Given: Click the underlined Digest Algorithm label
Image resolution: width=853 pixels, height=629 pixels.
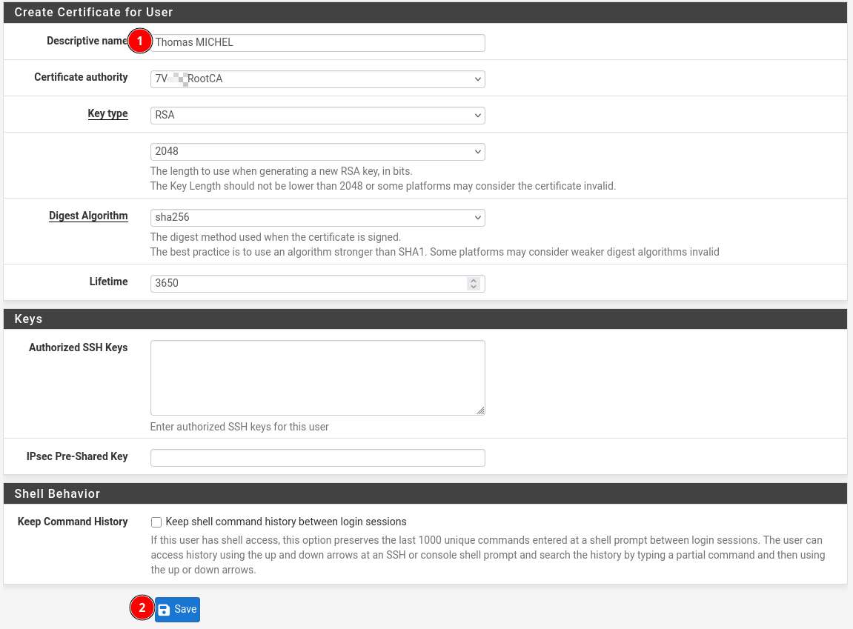Looking at the screenshot, I should click(x=88, y=216).
